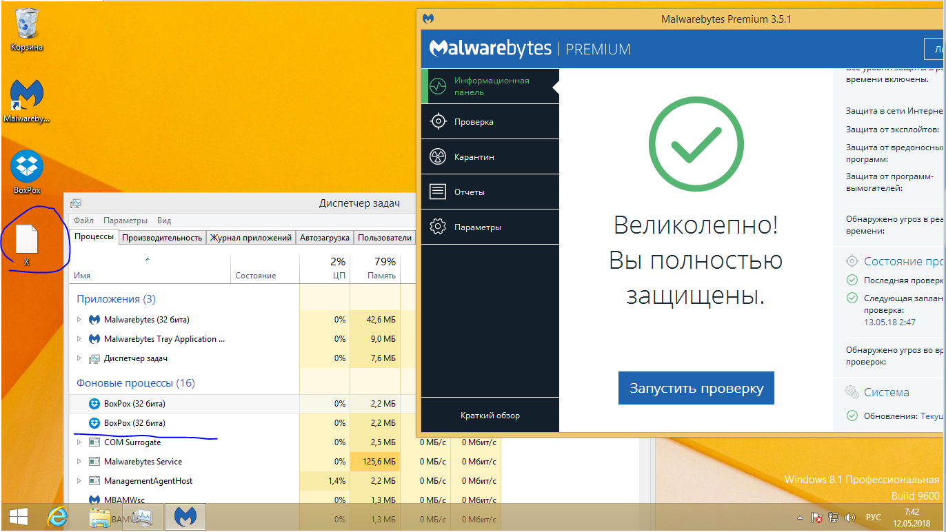Select the BoxPox desktop icon
946x532 pixels.
[27, 172]
